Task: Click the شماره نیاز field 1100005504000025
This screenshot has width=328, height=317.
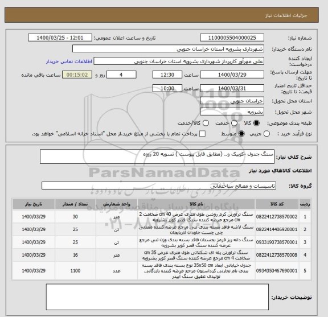Action: (x=232, y=38)
